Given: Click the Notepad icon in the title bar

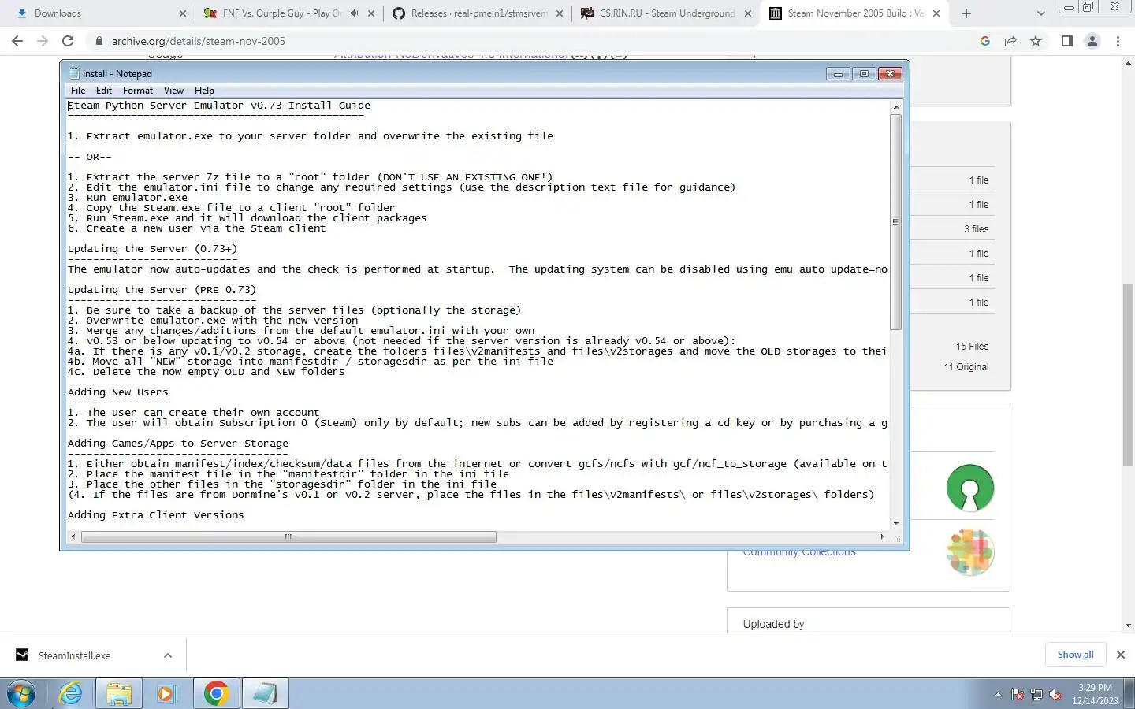Looking at the screenshot, I should coord(74,74).
